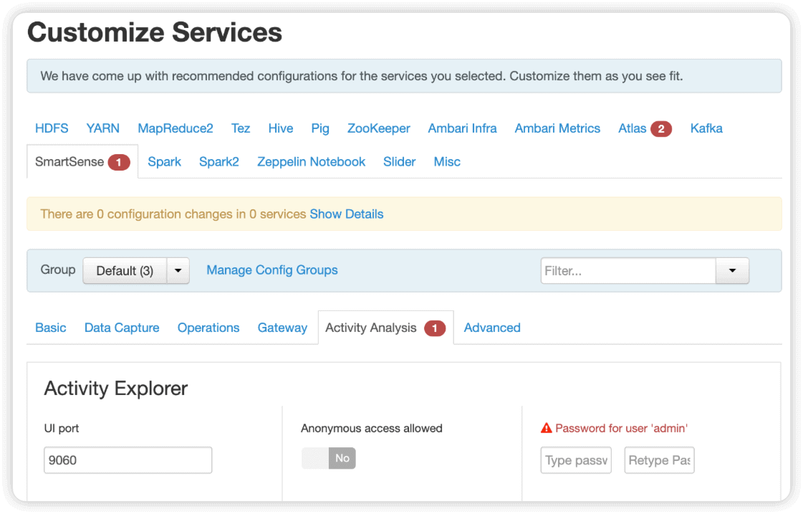
Task: Click the Retype Password field
Action: pos(659,460)
